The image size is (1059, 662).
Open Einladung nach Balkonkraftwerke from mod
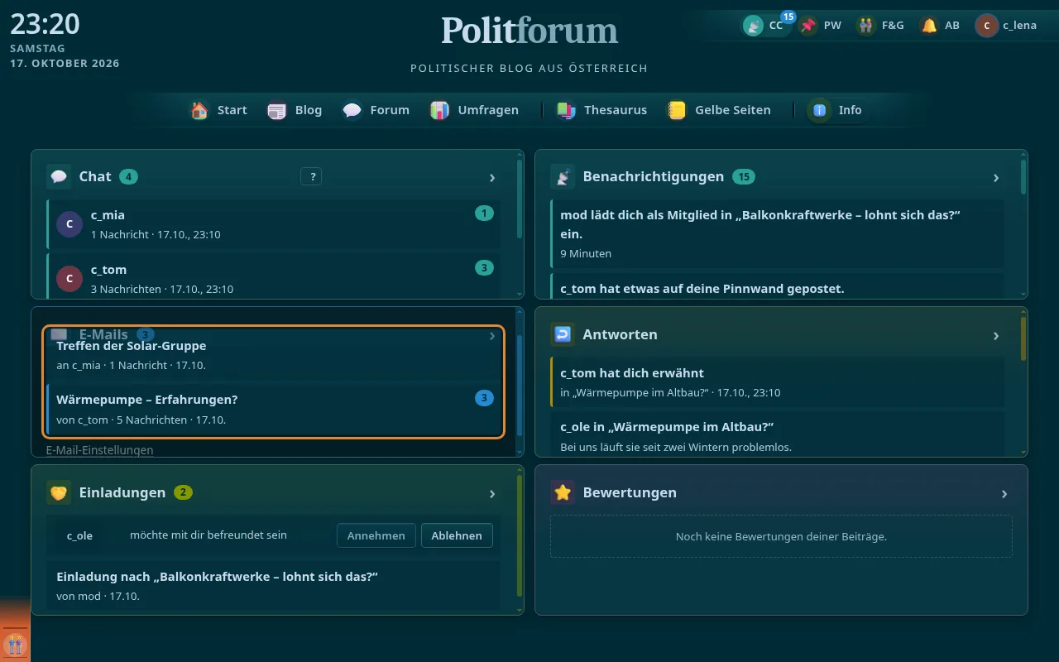click(274, 586)
